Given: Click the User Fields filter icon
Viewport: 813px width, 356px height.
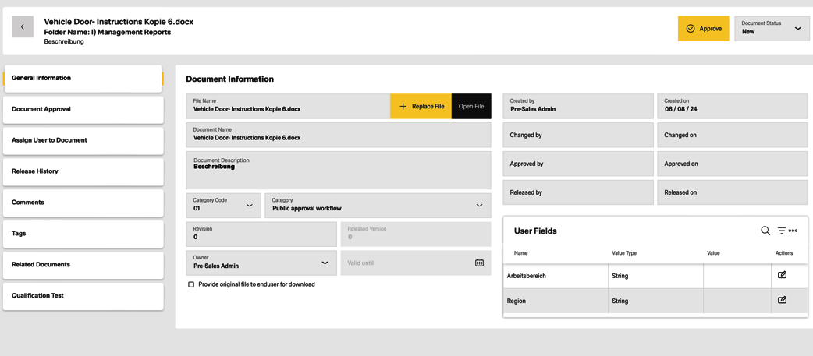Looking at the screenshot, I should pyautogui.click(x=781, y=231).
